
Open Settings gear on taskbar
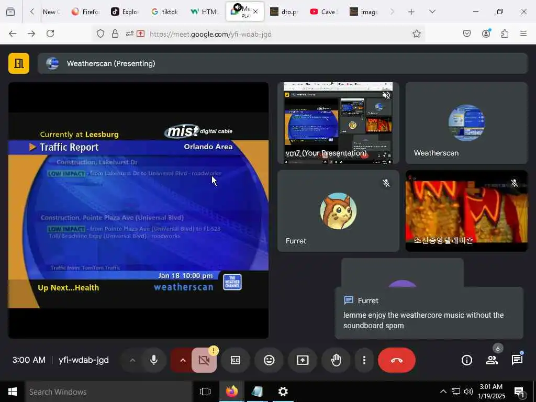coord(283,392)
